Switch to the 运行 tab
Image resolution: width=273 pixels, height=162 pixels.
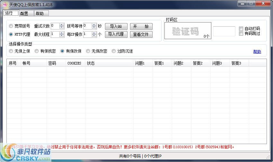coord(11,13)
